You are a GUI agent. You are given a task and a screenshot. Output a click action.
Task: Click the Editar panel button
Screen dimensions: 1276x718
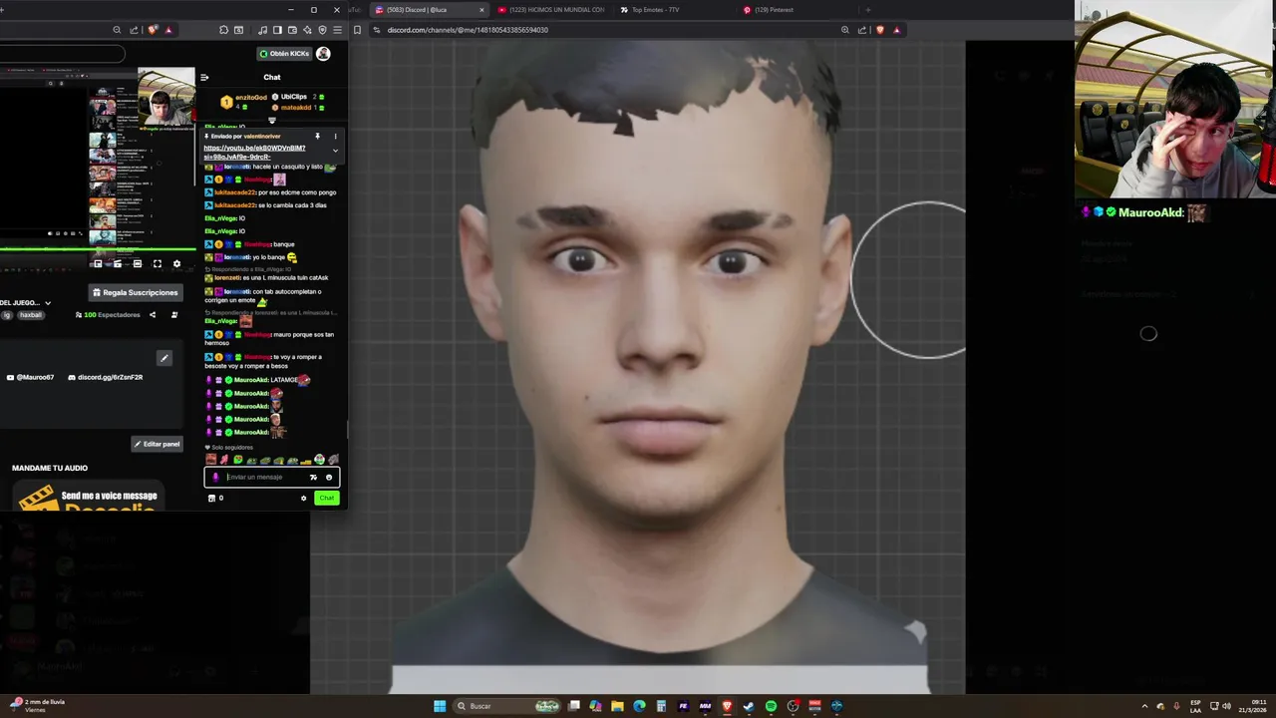coord(157,444)
